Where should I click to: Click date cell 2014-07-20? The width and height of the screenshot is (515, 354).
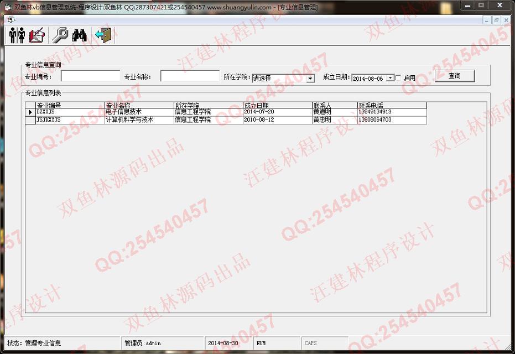[278, 112]
